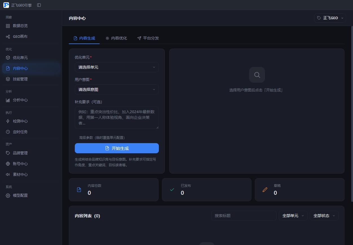Click the 已发布 checkmark icon

click(x=172, y=190)
